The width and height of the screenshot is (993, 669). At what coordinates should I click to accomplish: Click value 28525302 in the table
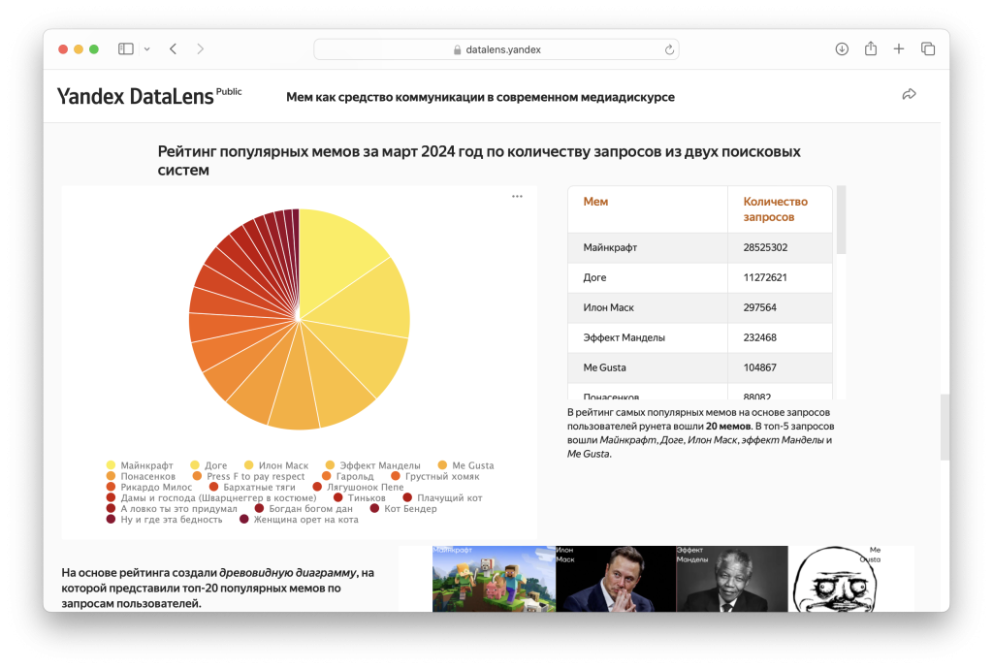tap(765, 247)
